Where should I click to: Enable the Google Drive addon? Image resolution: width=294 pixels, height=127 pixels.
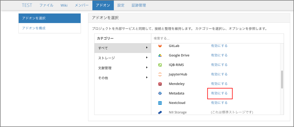coord(219,55)
